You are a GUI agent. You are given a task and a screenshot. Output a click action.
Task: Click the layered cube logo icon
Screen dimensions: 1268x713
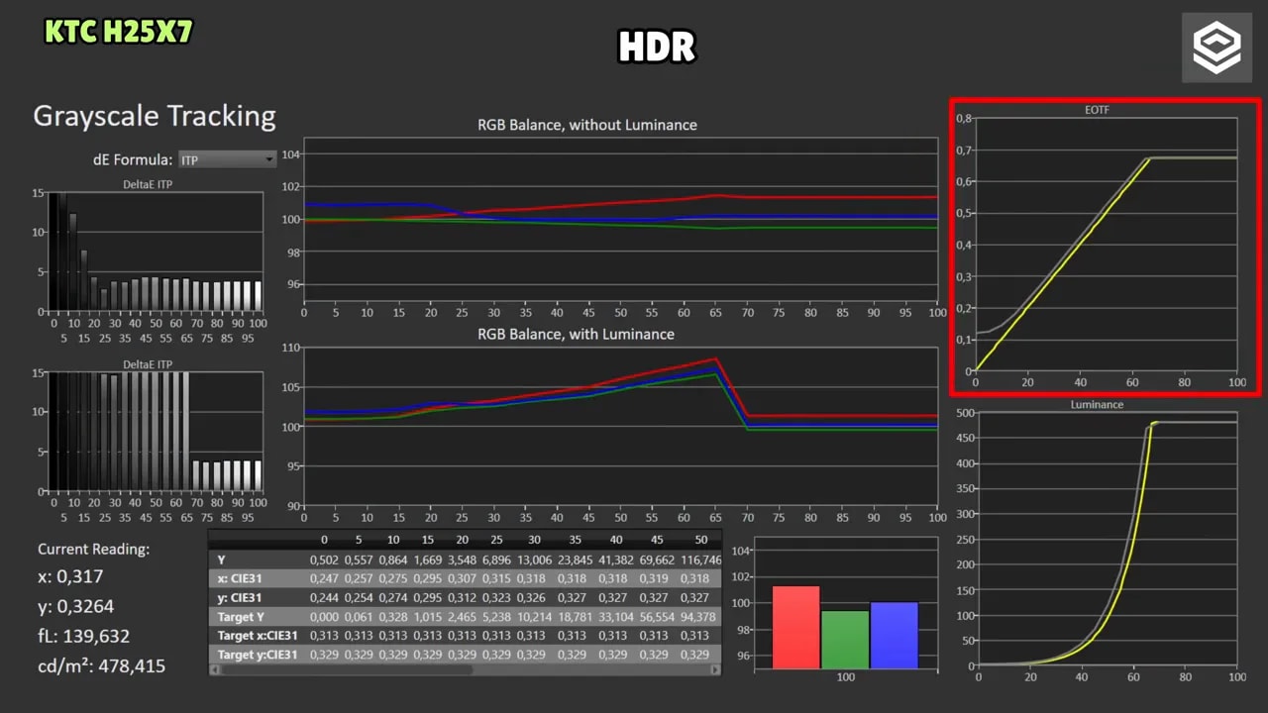point(1216,48)
